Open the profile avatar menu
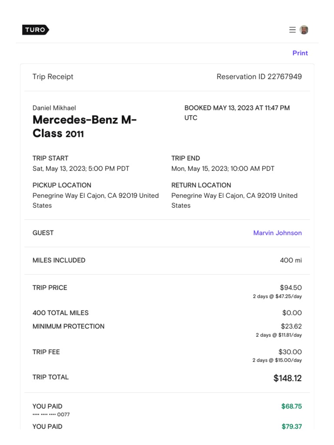Screen dimensions: 334x445 [x=304, y=30]
